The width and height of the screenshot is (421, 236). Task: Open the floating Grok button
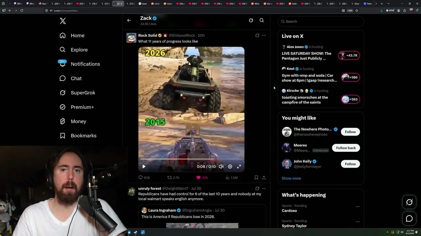409,202
